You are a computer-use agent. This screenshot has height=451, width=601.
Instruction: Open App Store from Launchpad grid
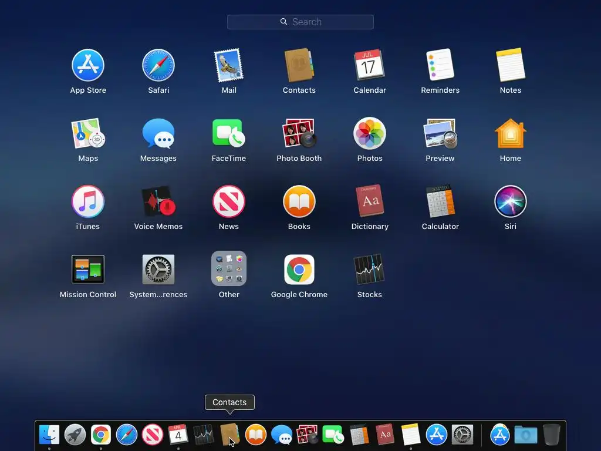88,65
